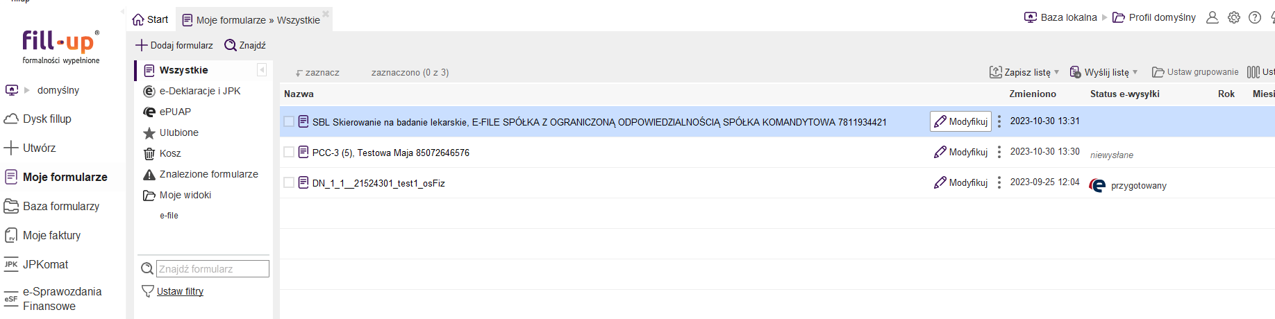Click Modyfikuj for DN_1_1 form
Screen dimensions: 1275x319
click(961, 182)
